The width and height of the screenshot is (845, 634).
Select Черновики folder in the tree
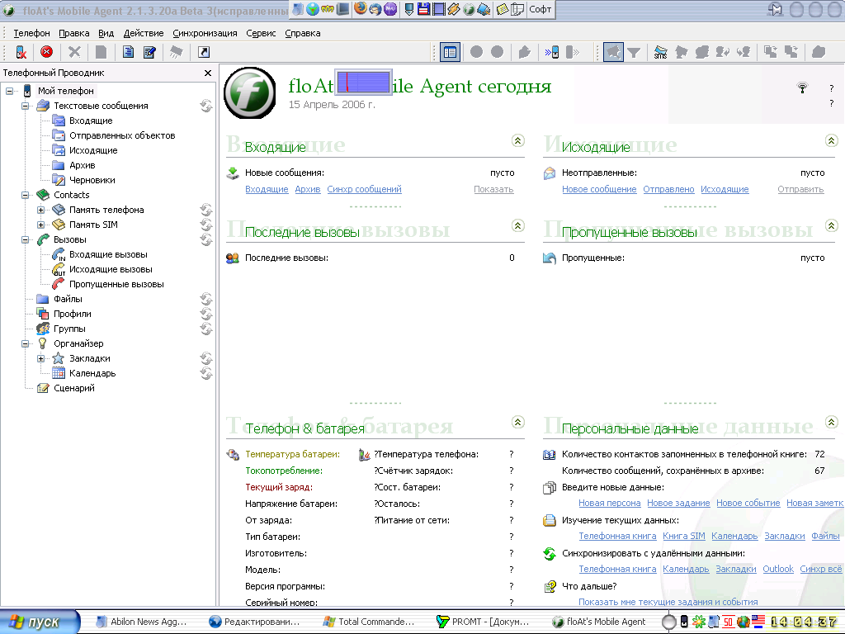[92, 180]
